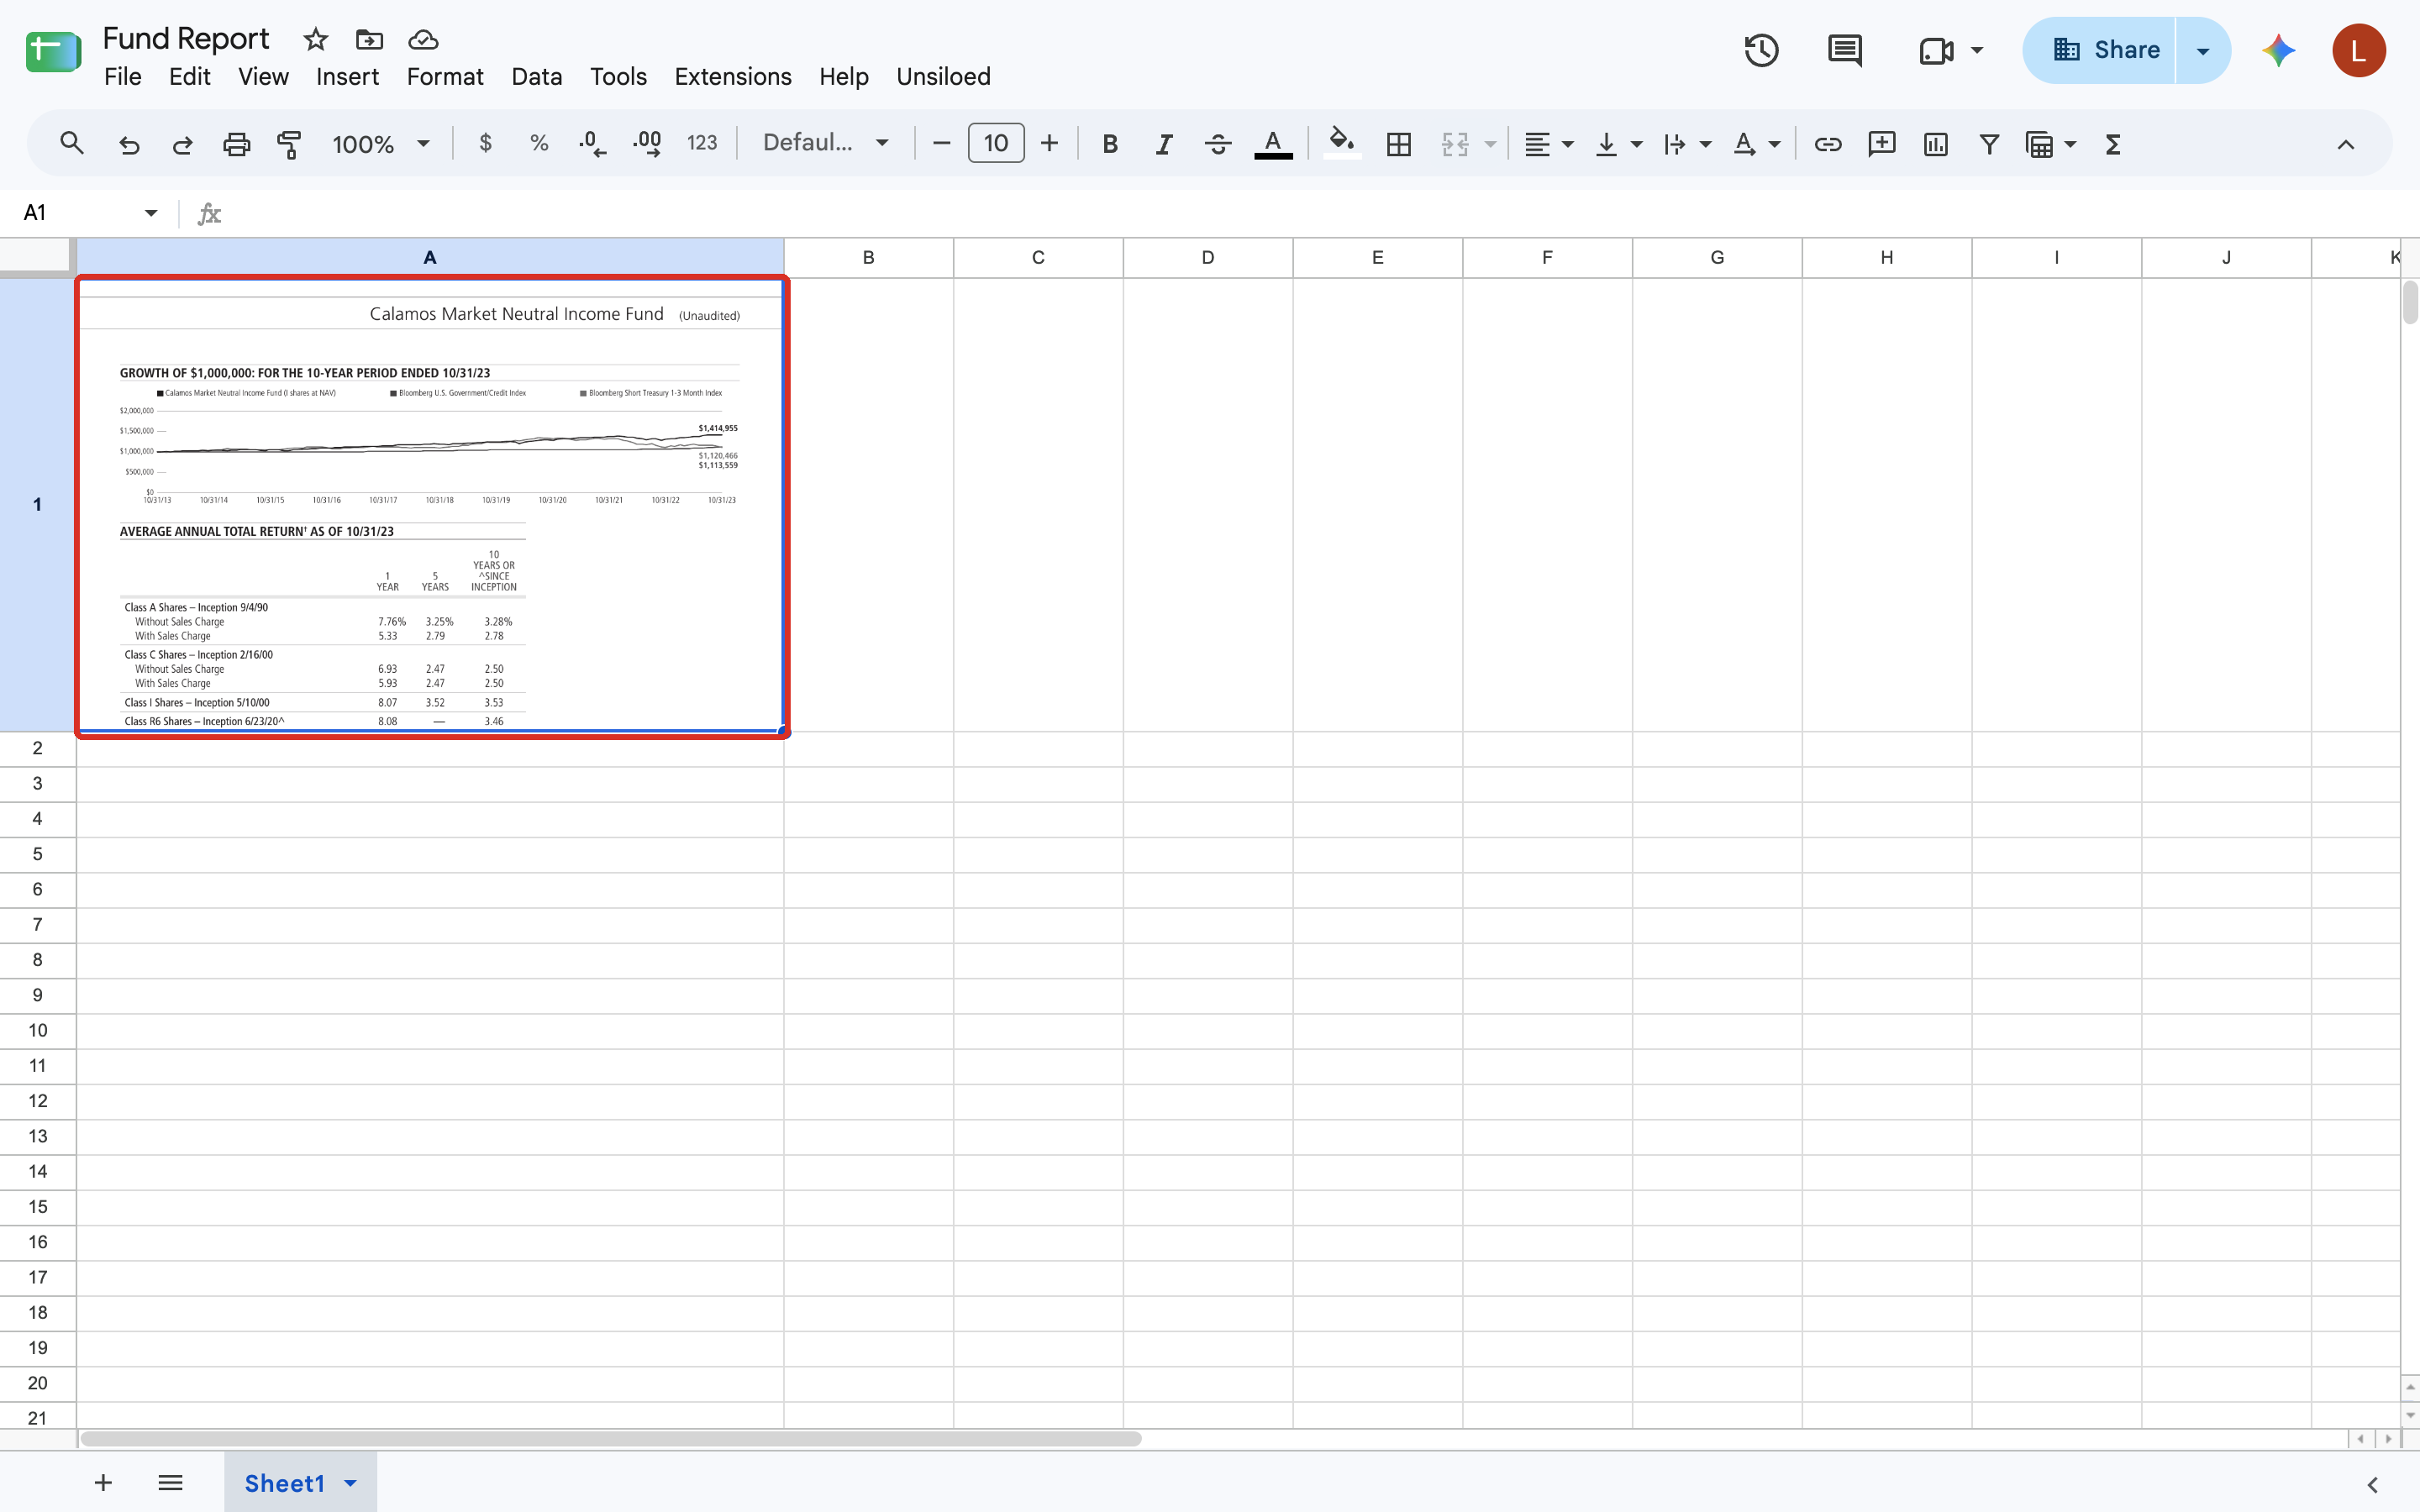Start a meeting with camera icon
This screenshot has width=2420, height=1512.
click(1937, 50)
